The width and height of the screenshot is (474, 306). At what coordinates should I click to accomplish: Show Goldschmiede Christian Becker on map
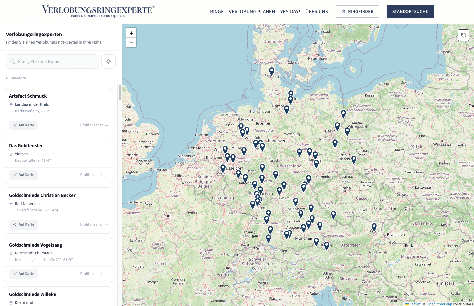coord(24,224)
